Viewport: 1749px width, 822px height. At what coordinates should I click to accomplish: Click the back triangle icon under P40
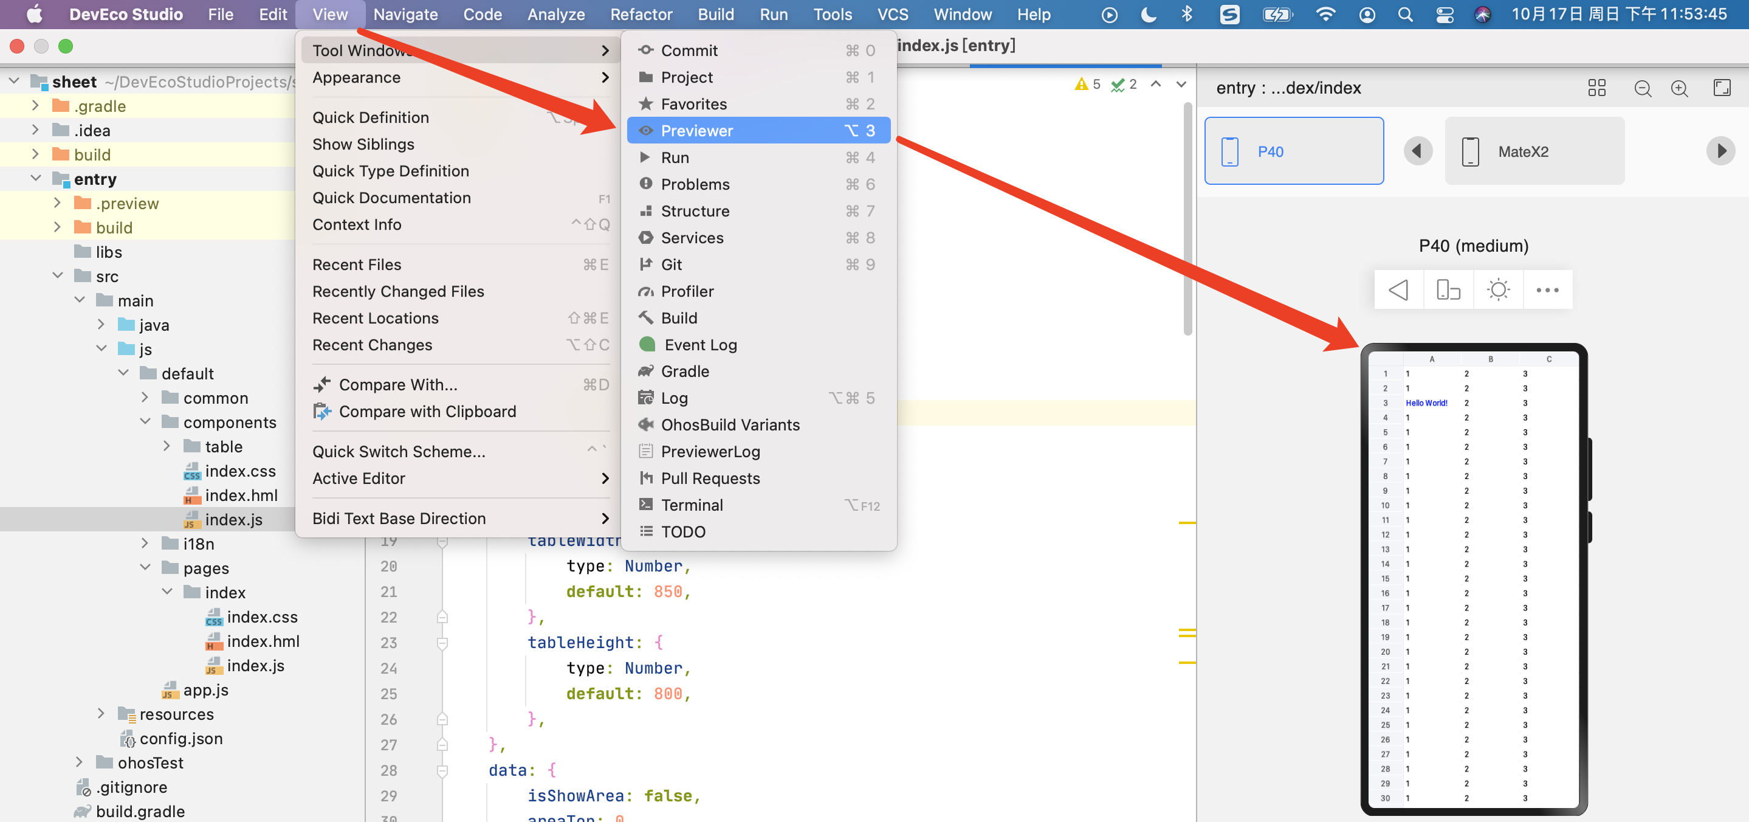(x=1398, y=290)
